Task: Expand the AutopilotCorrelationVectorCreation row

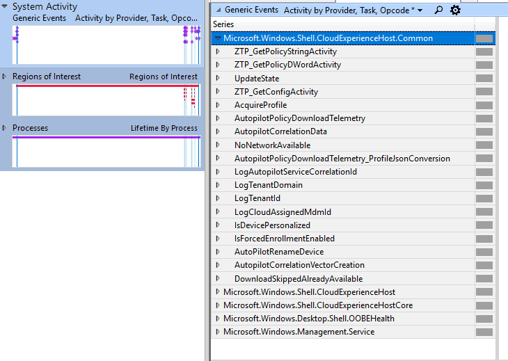Action: [218, 265]
